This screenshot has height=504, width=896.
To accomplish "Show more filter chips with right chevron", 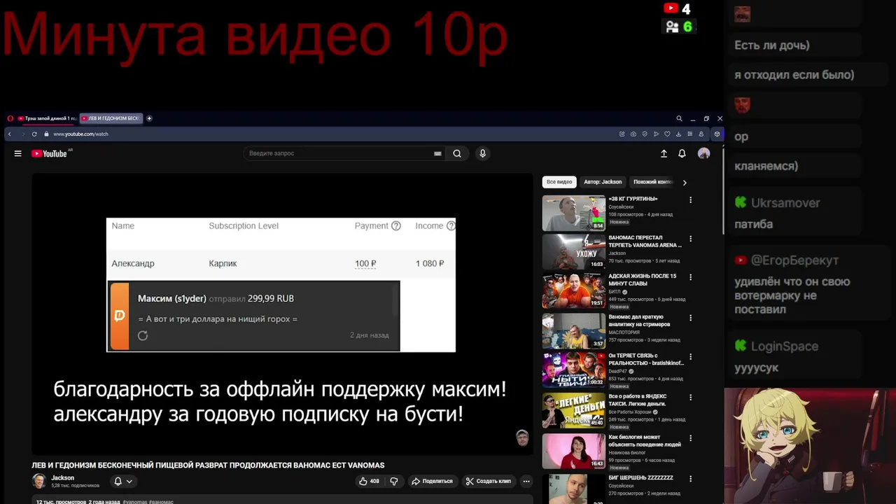I will click(x=685, y=182).
